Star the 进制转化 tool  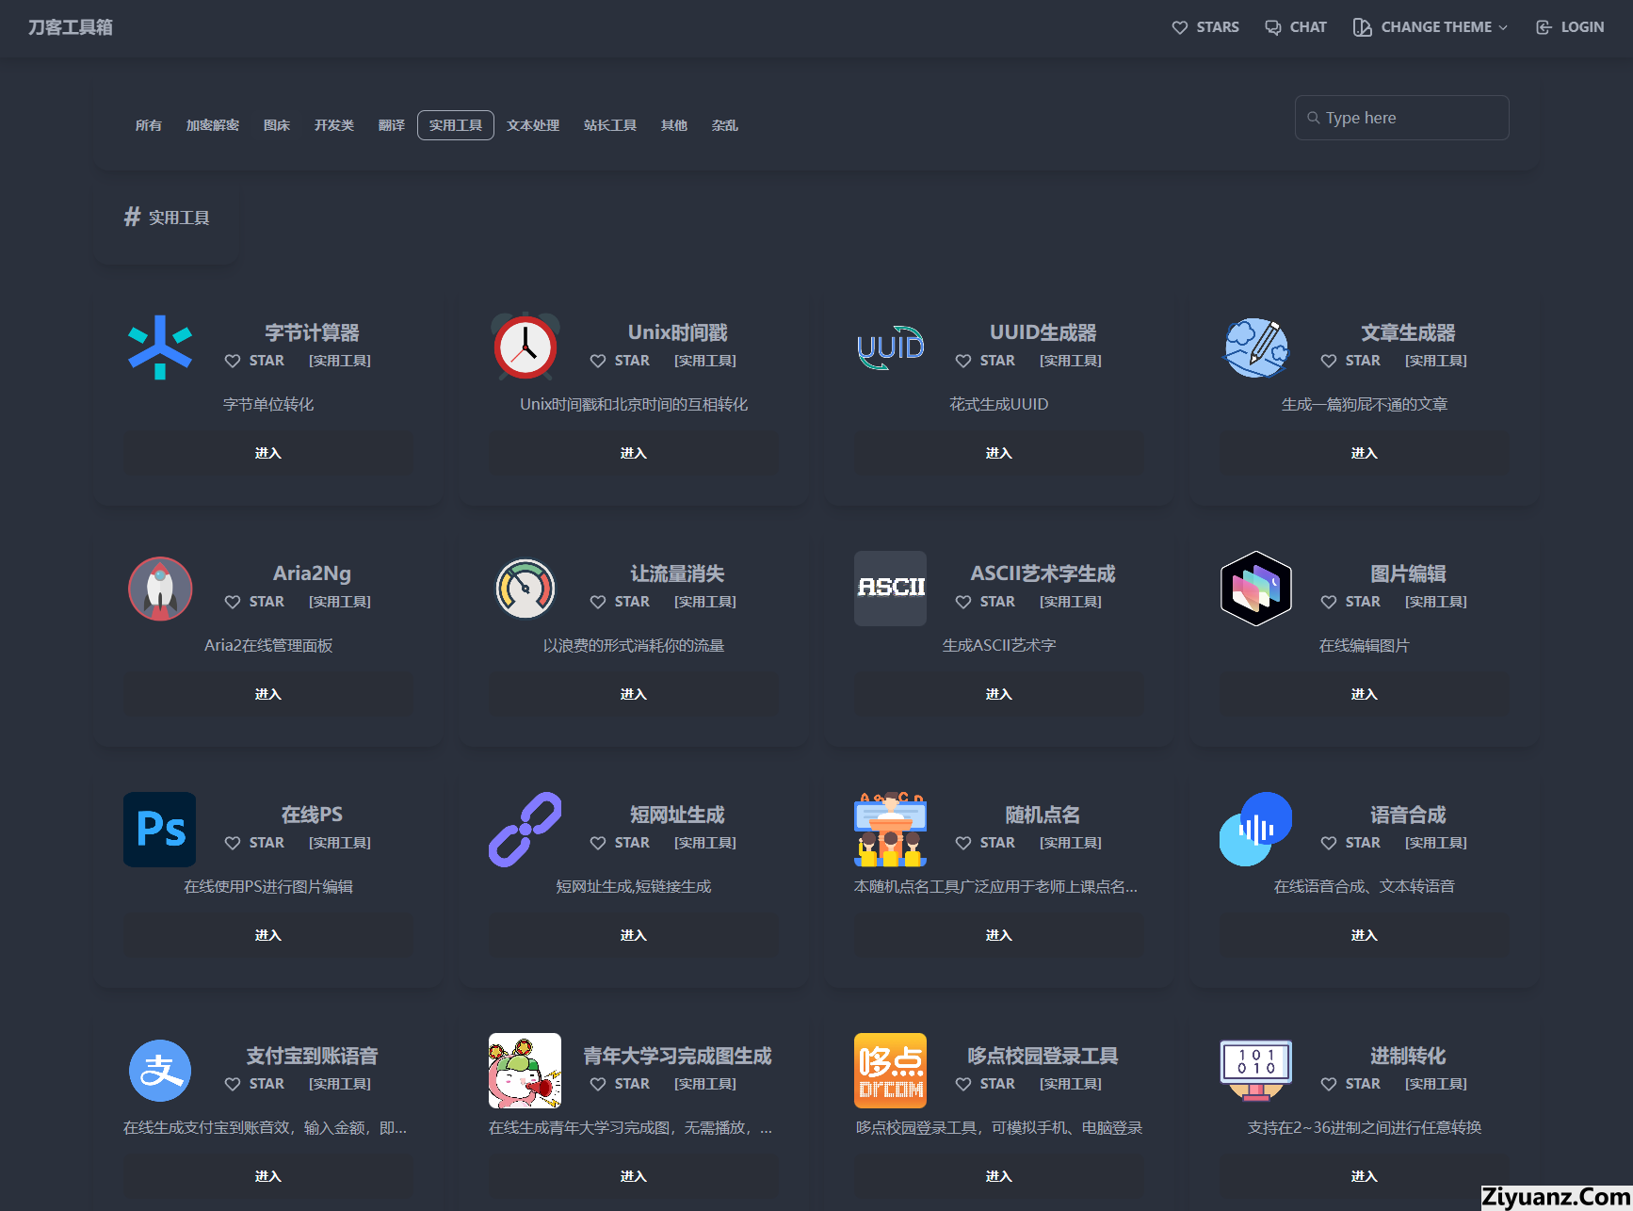point(1350,1084)
